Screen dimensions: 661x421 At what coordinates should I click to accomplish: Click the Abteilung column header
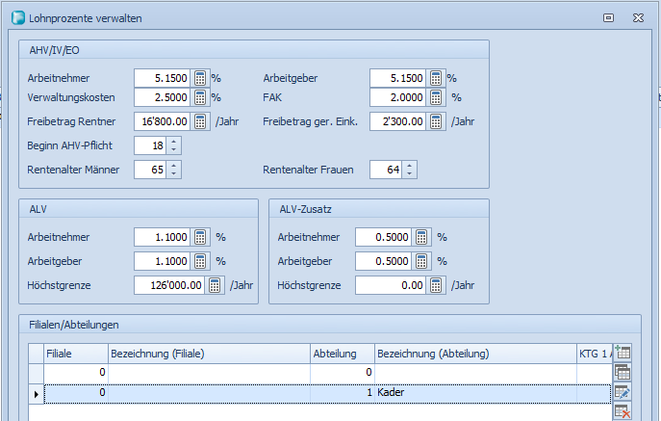click(x=342, y=354)
